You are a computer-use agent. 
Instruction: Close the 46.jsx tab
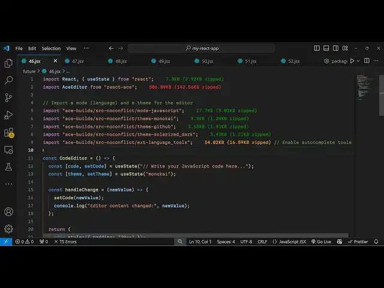(x=55, y=61)
